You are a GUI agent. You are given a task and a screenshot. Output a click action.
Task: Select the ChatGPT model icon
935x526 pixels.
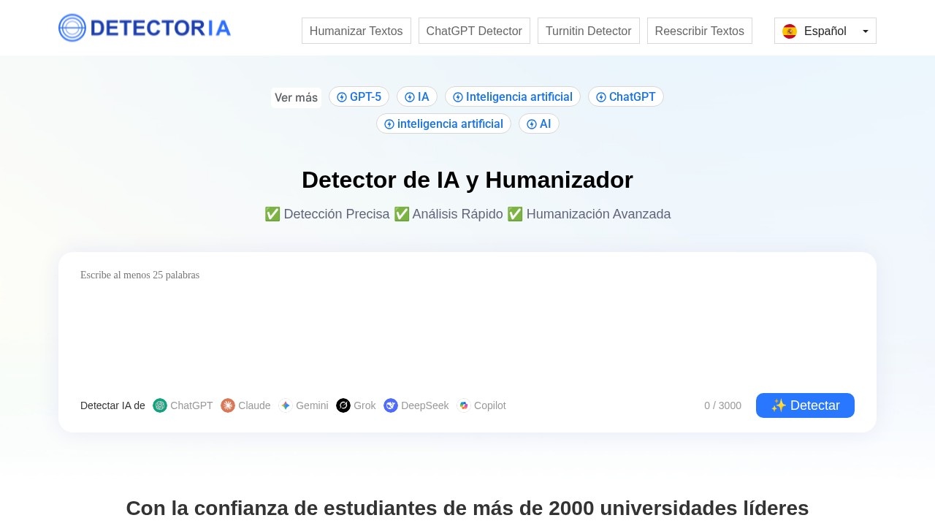[x=160, y=405]
